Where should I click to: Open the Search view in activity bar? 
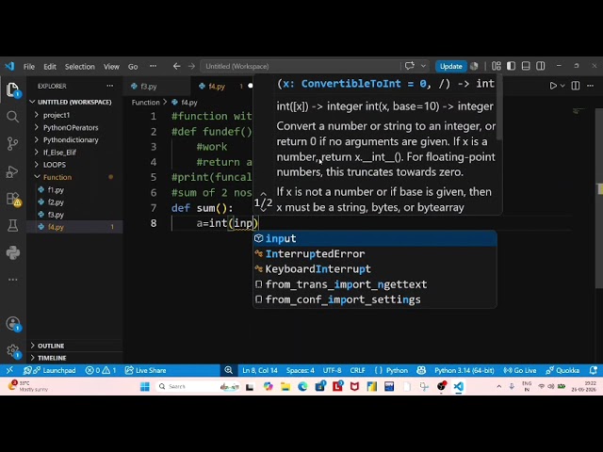(12, 117)
